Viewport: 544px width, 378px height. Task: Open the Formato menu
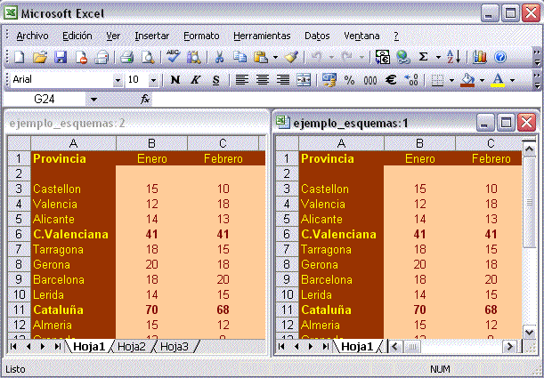tap(201, 36)
